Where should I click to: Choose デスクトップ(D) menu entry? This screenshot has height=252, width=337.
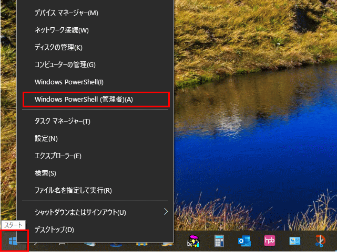tap(95, 229)
